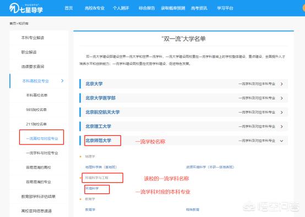The width and height of the screenshot is (305, 217).
Task: Open the 综合报告 nav item
Action: [147, 8]
